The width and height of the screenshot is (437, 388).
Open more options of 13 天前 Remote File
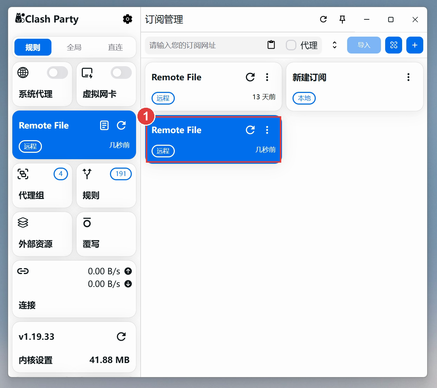tap(267, 77)
